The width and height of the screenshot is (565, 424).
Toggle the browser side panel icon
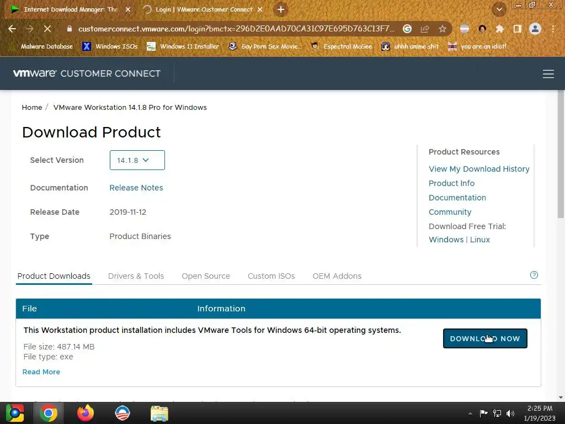click(518, 29)
